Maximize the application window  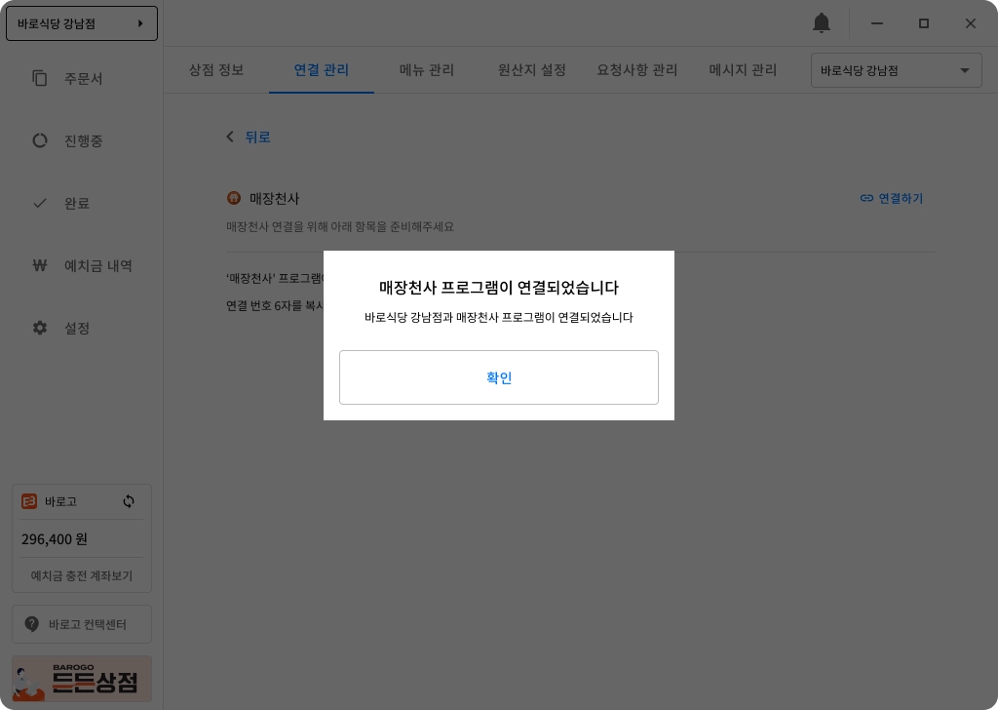click(x=924, y=23)
